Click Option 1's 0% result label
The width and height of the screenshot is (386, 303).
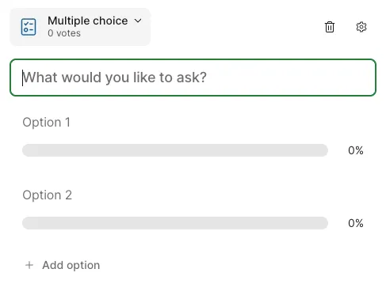(x=356, y=150)
